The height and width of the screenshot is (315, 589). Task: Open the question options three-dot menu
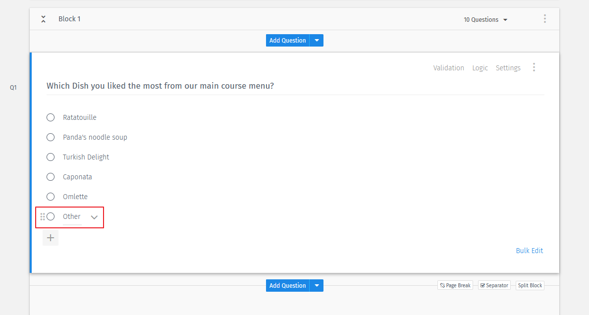pyautogui.click(x=534, y=67)
